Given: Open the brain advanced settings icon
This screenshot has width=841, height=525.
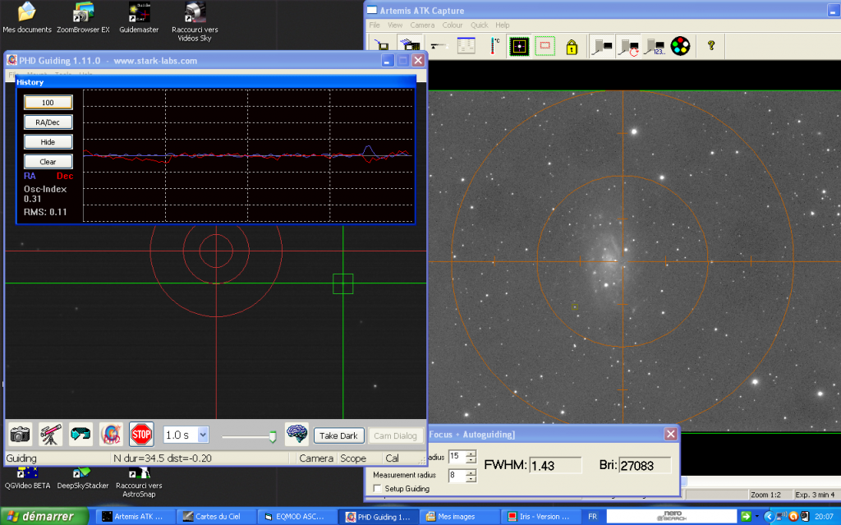Looking at the screenshot, I should pos(296,434).
